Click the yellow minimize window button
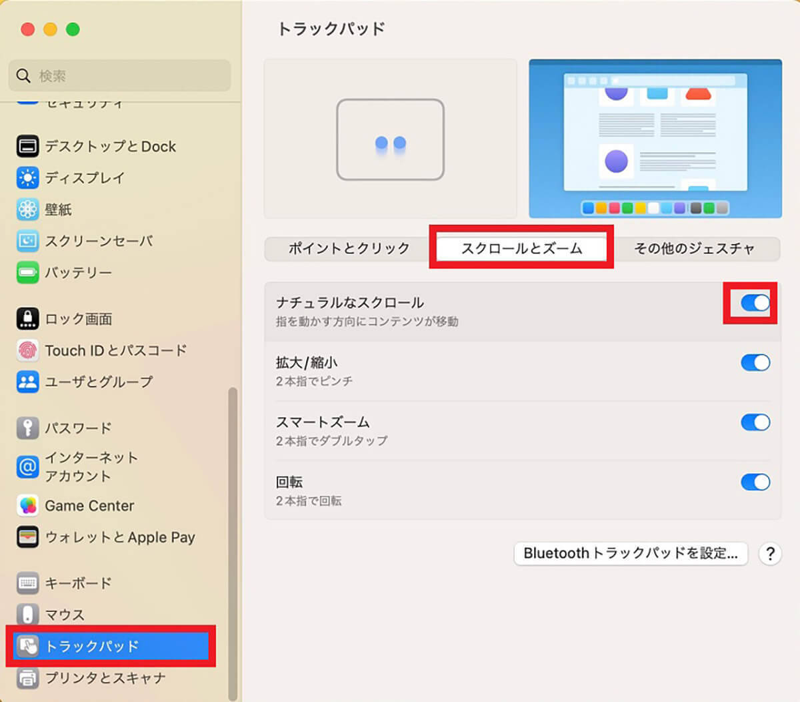Viewport: 800px width, 702px height. click(x=50, y=29)
